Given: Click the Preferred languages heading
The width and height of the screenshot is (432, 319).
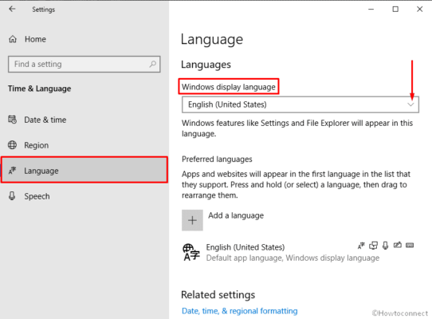Looking at the screenshot, I should pos(217,159).
